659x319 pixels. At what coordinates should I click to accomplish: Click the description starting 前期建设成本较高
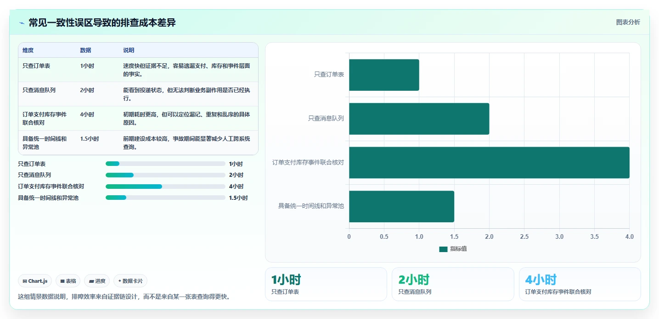pyautogui.click(x=187, y=143)
